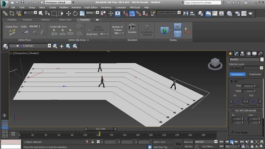The image size is (265, 149).
Task: Open the Material Editor icon
Action: click(x=229, y=13)
